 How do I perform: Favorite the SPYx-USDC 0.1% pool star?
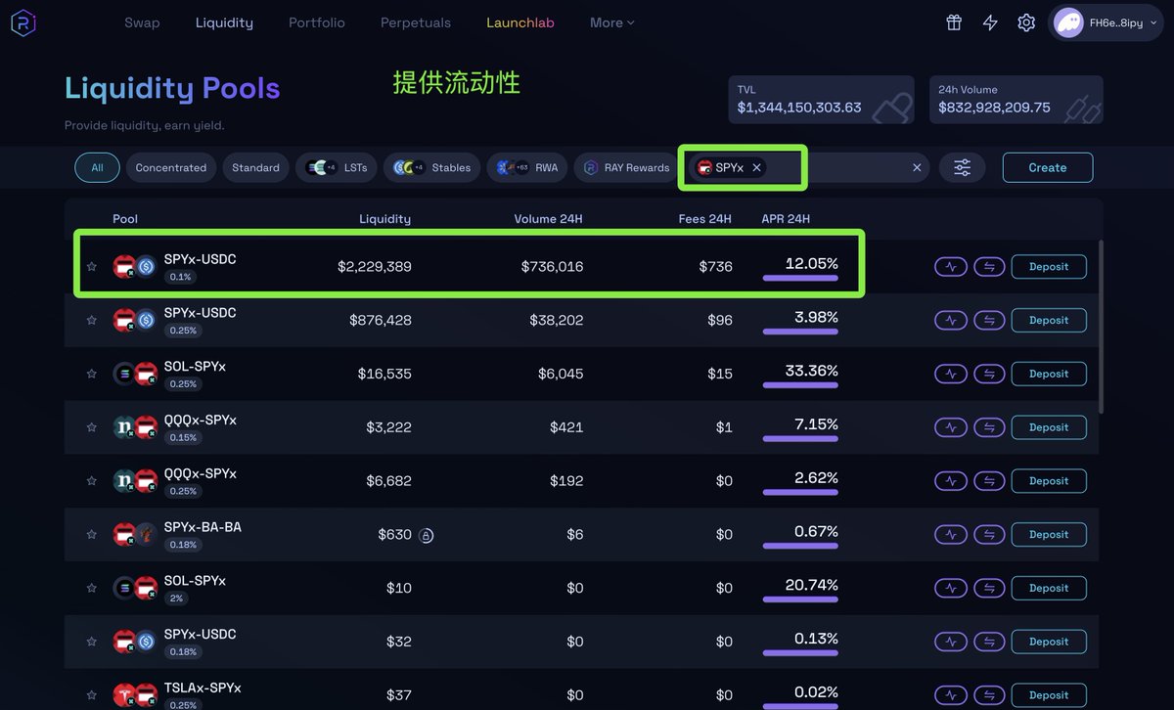92,266
